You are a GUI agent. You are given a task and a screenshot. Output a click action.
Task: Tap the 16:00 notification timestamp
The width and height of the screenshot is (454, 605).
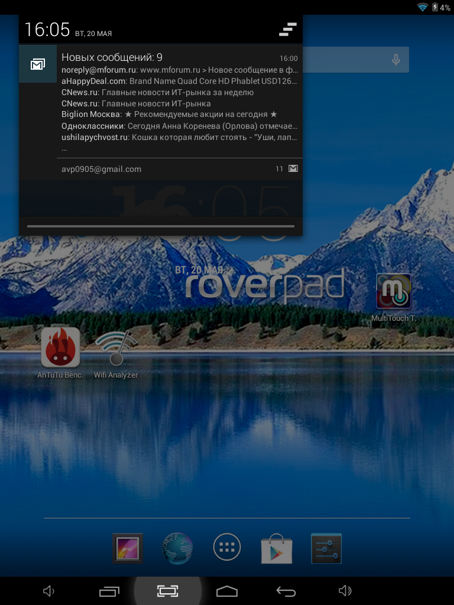pos(288,58)
